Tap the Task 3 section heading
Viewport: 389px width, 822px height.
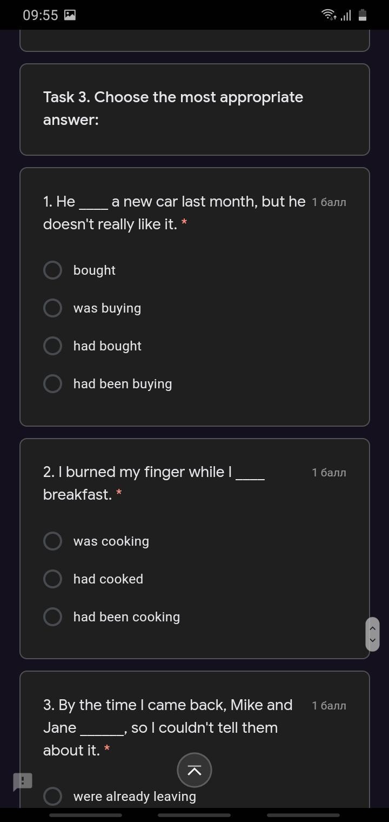[173, 108]
